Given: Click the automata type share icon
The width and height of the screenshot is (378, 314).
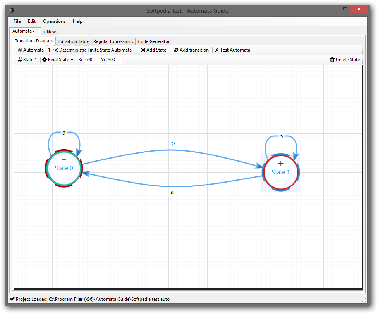Looking at the screenshot, I should click(x=56, y=50).
